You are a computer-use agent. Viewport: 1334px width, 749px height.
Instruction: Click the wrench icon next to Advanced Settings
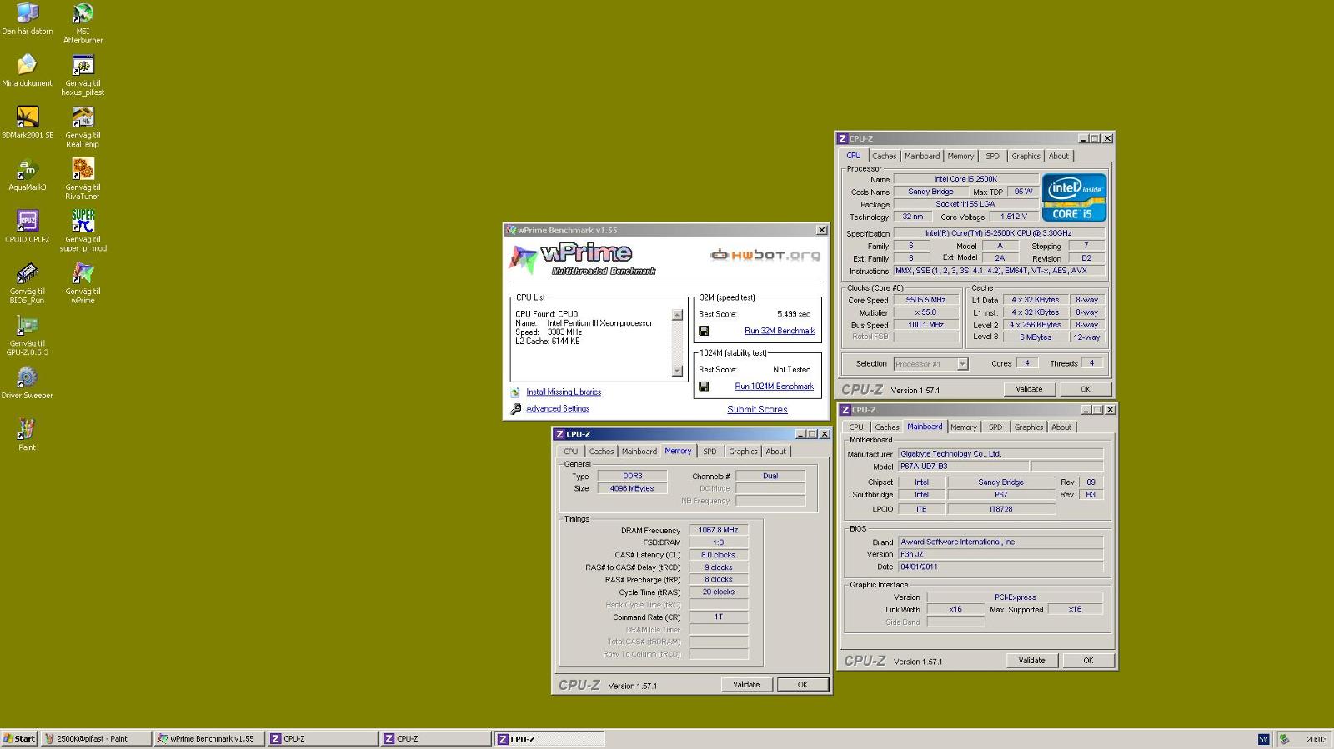click(x=516, y=408)
